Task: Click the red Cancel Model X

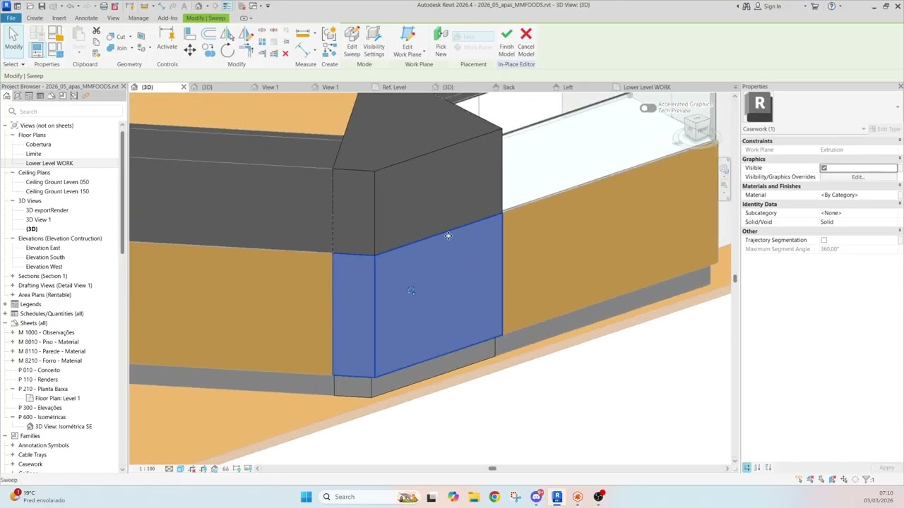Action: click(526, 34)
